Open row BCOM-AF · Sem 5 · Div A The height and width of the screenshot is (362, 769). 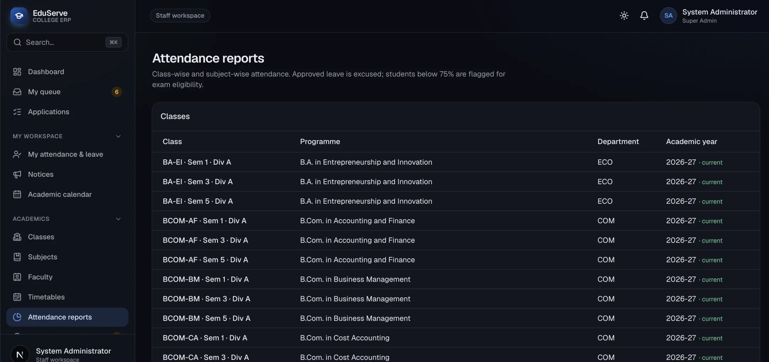456,260
